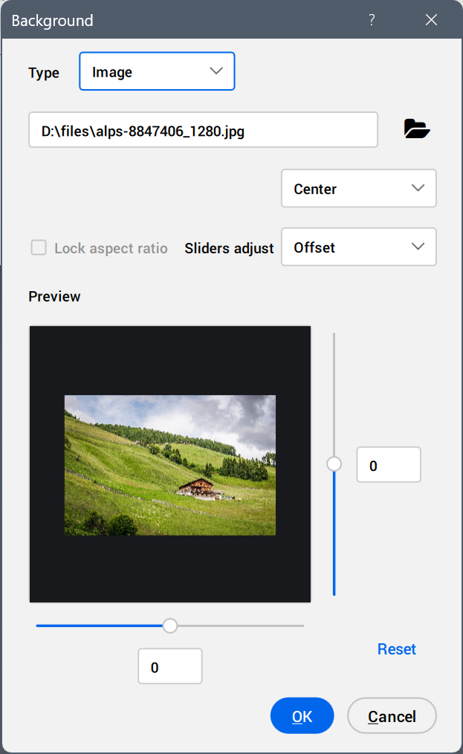Click blue lower part of vertical slider track
The image size is (463, 754).
pyautogui.click(x=334, y=535)
